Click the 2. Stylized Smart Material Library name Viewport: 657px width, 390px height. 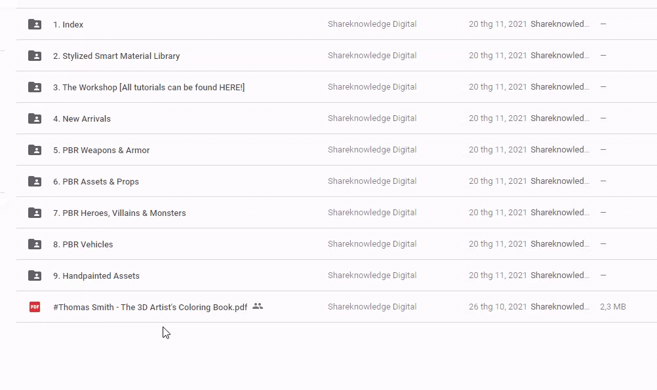pyautogui.click(x=116, y=56)
